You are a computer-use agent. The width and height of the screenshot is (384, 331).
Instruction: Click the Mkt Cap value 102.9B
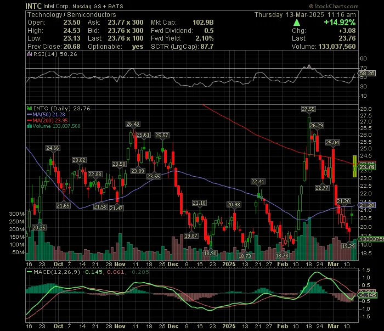point(203,23)
